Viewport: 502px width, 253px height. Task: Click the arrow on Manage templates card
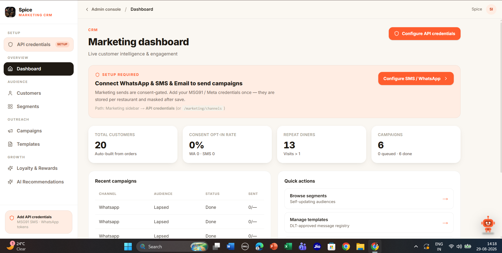pyautogui.click(x=445, y=223)
